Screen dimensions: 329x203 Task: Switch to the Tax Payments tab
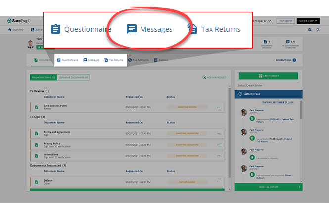139,60
